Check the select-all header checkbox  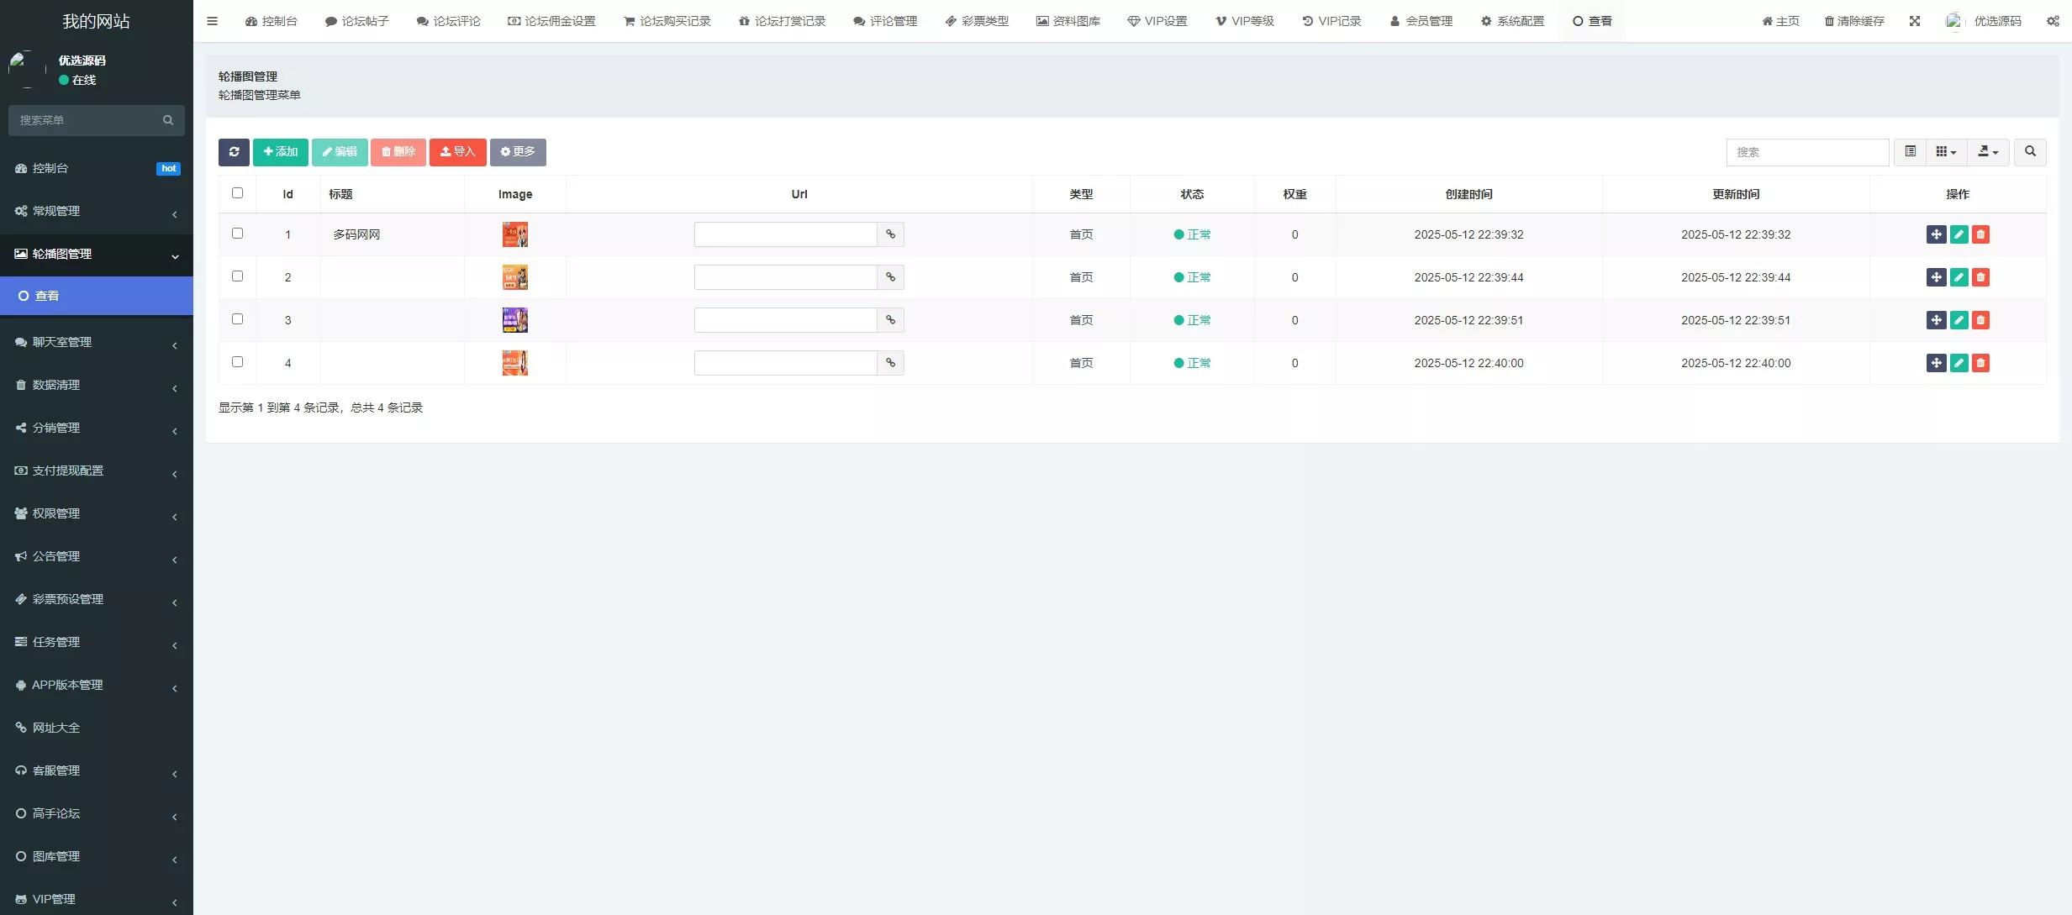[237, 193]
